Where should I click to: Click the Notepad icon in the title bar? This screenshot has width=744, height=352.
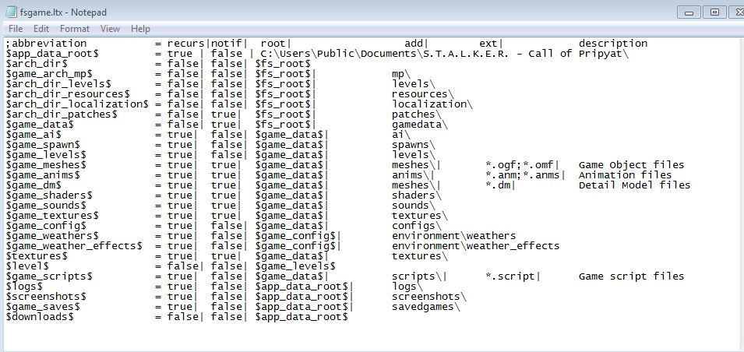11,12
